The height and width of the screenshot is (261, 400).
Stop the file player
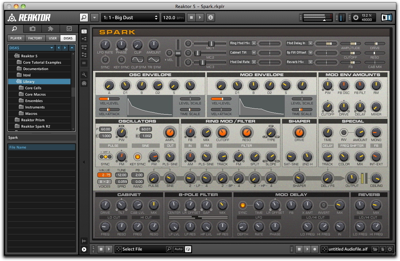(x=101, y=249)
